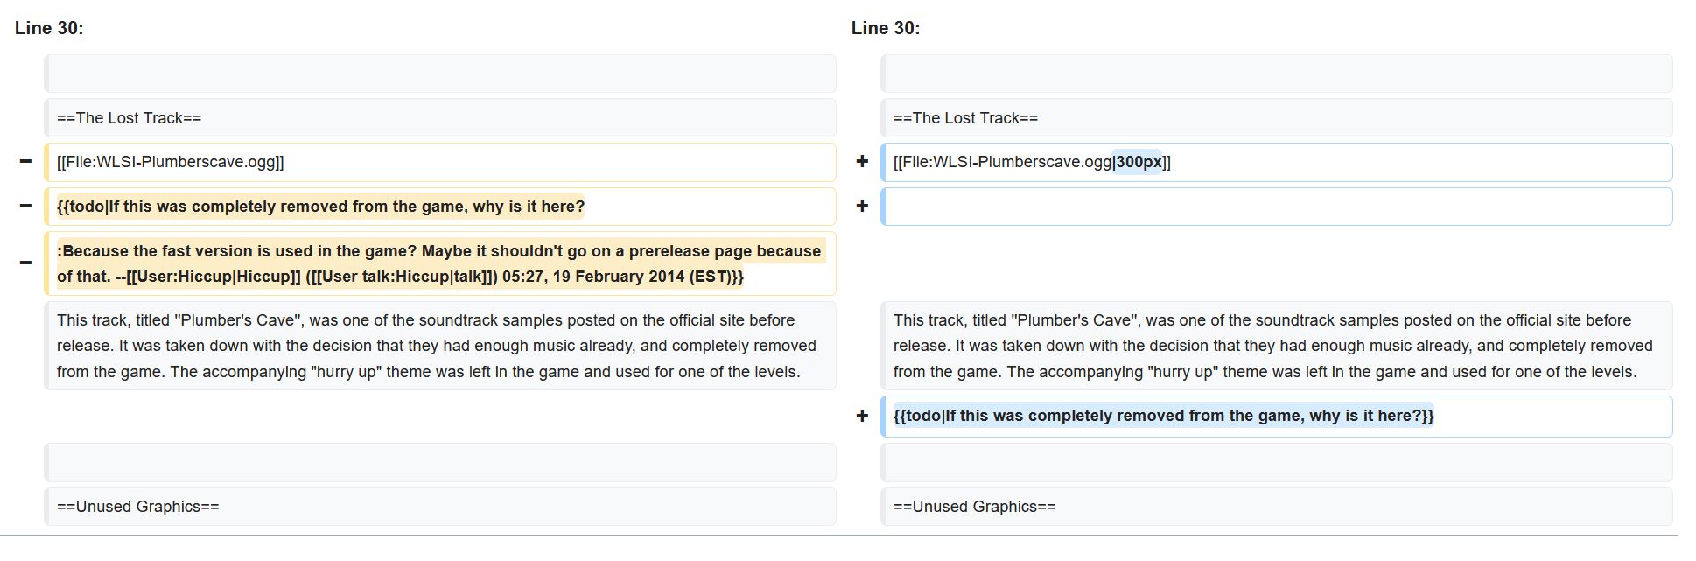Viewport: 1696px width, 561px height.
Task: Click right '==The Lost Track==' line
Action: pos(1277,118)
